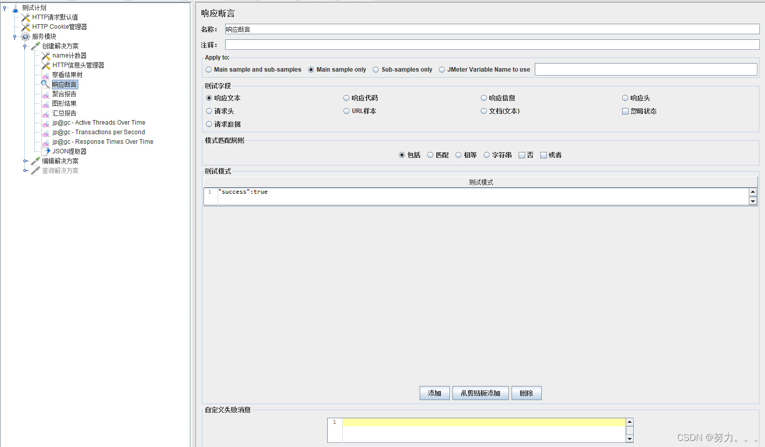Image resolution: width=765 pixels, height=447 pixels.
Task: Click the disabled 查询解决方案 sampler icon
Action: (x=35, y=171)
